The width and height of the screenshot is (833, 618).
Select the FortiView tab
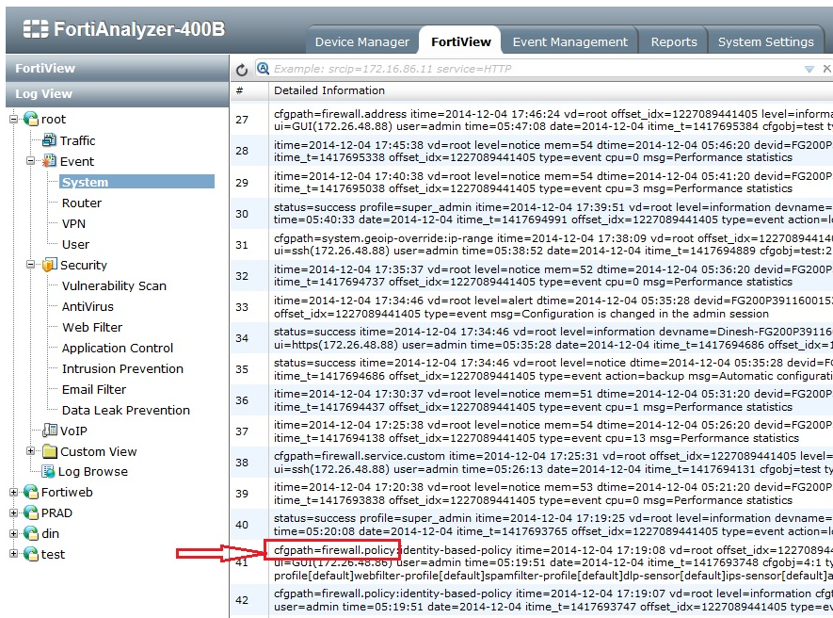point(461,42)
